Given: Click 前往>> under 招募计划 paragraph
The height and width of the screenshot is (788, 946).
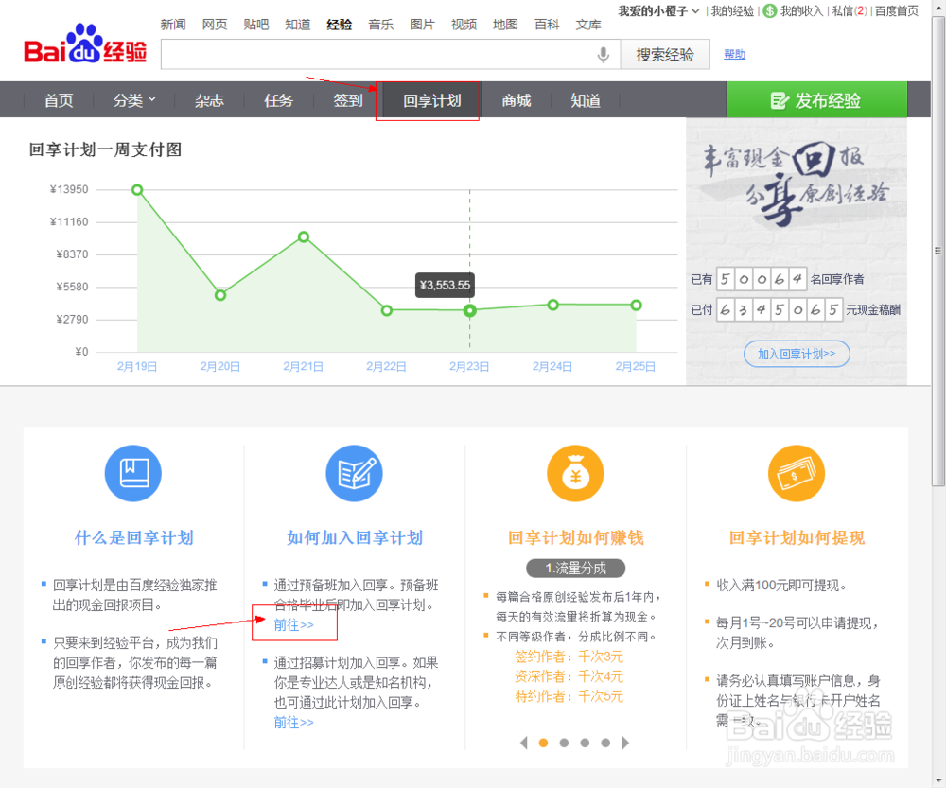Looking at the screenshot, I should [x=294, y=722].
